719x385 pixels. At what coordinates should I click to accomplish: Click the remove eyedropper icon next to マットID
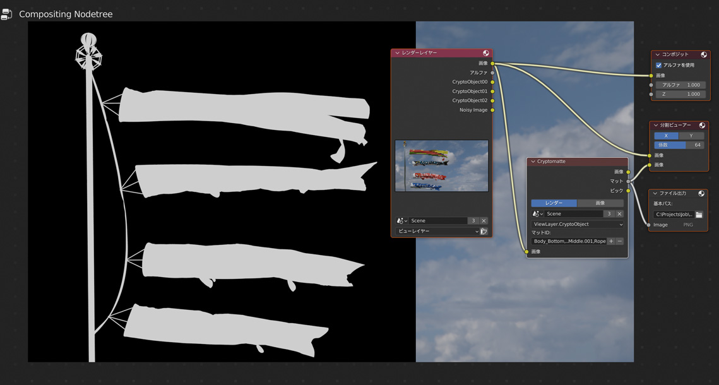pos(620,241)
